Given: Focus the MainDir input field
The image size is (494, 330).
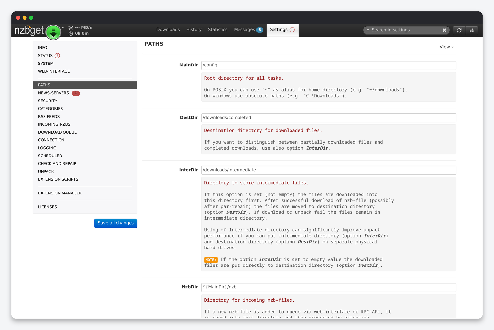Looking at the screenshot, I should [x=328, y=65].
